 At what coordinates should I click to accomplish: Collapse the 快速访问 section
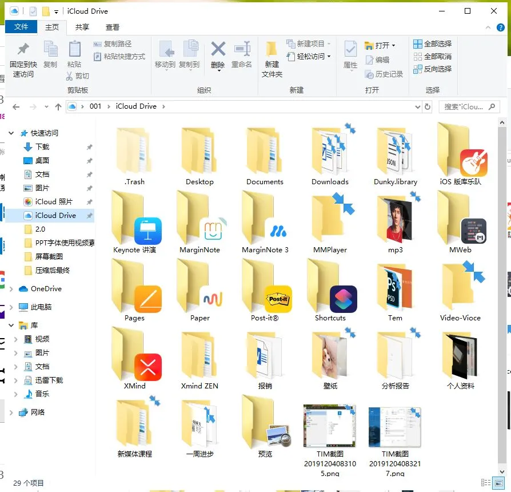12,133
